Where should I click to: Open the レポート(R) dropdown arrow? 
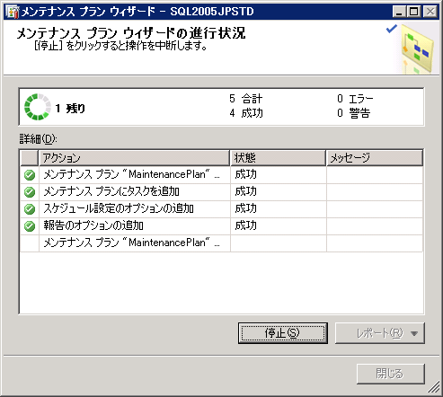(414, 333)
